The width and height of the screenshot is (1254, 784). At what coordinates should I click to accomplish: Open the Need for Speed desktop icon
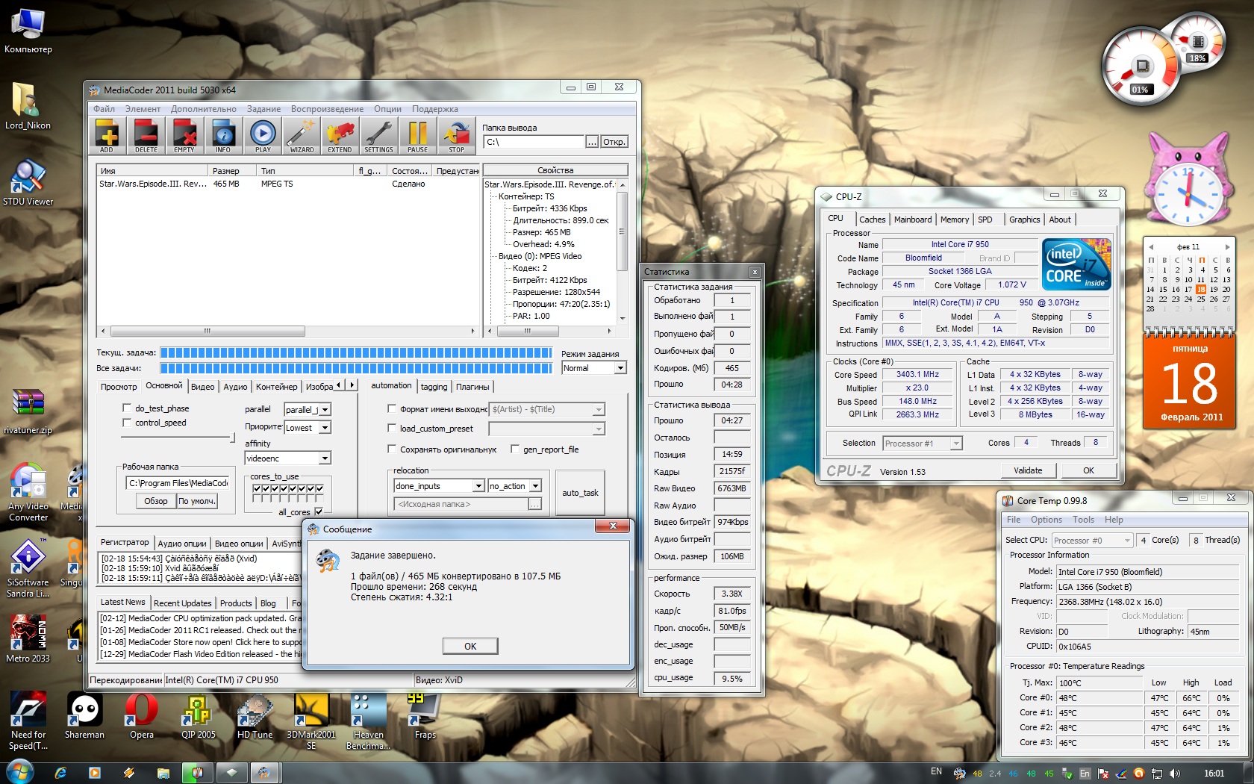(28, 721)
